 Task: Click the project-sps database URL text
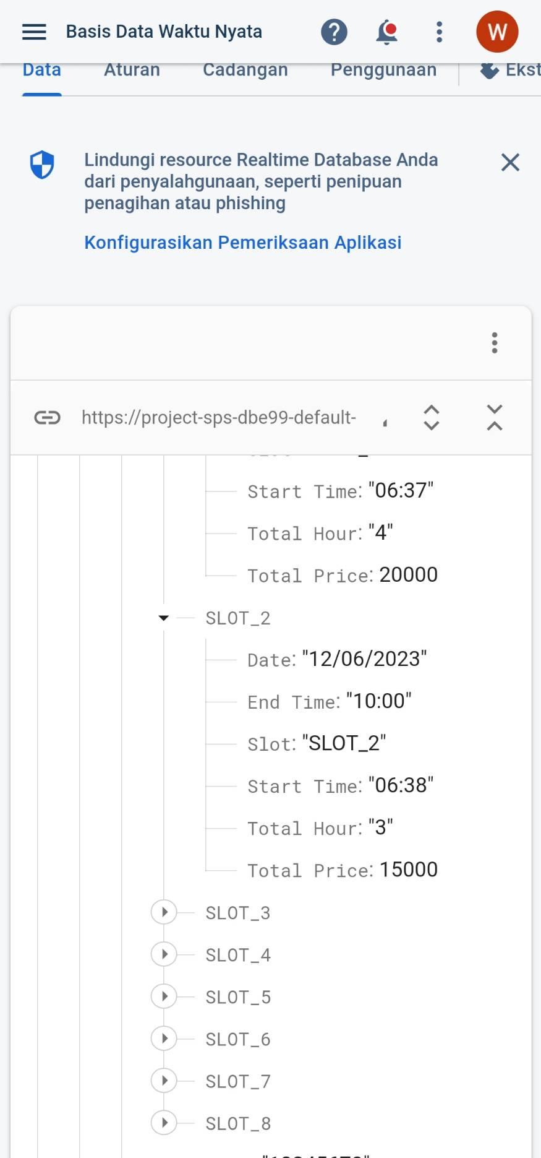[x=218, y=418]
